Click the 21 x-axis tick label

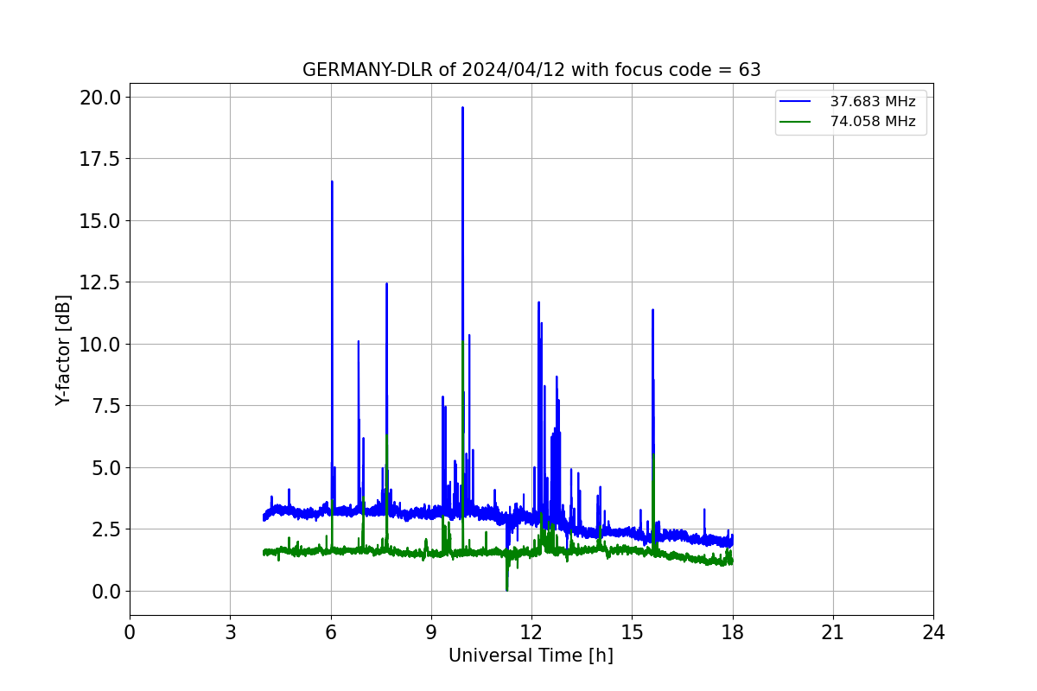[x=833, y=632]
